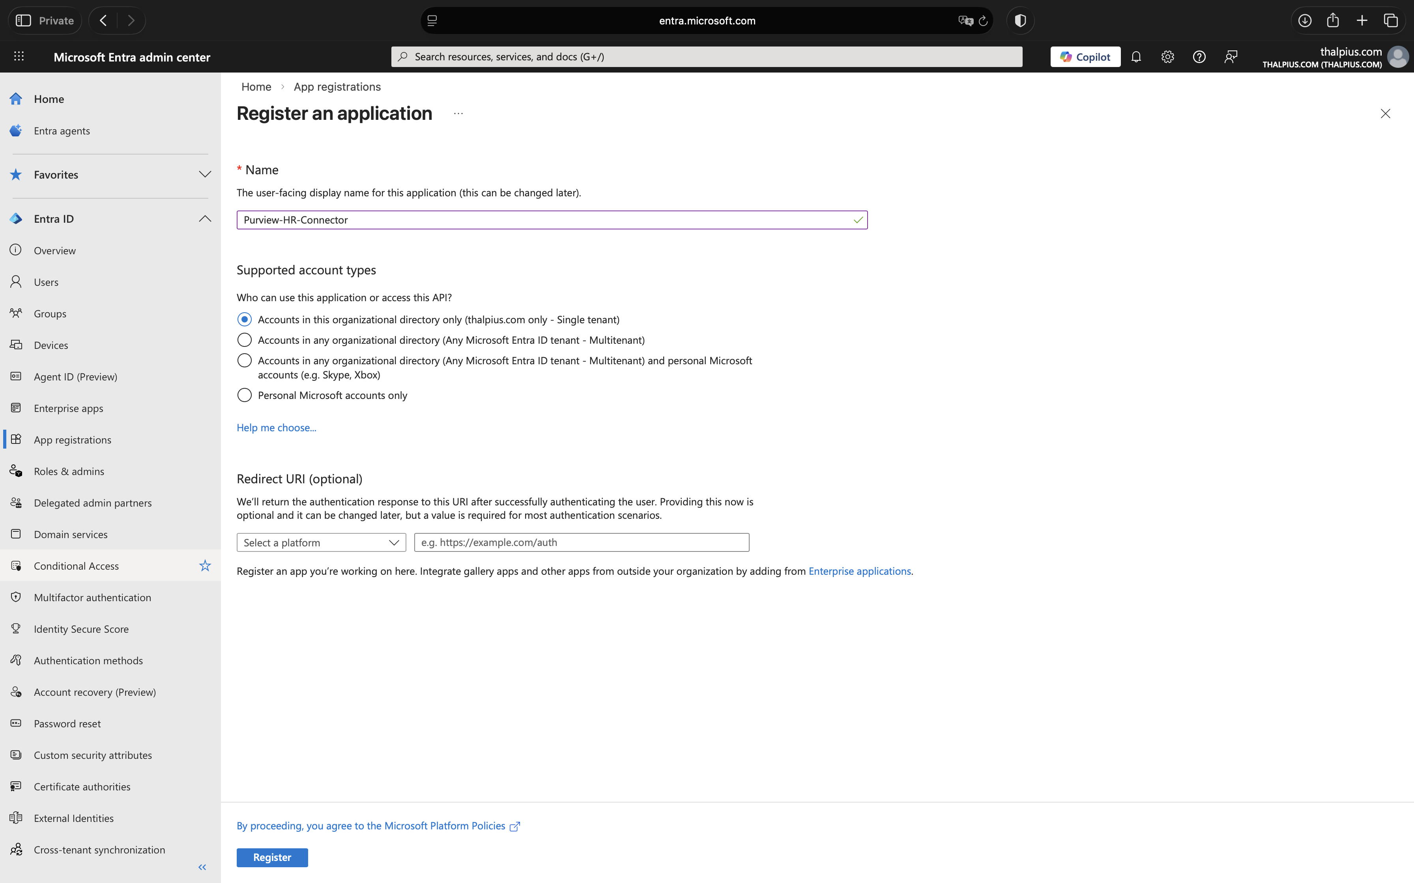Click the Redirect URI input field
The image size is (1414, 883).
(582, 542)
